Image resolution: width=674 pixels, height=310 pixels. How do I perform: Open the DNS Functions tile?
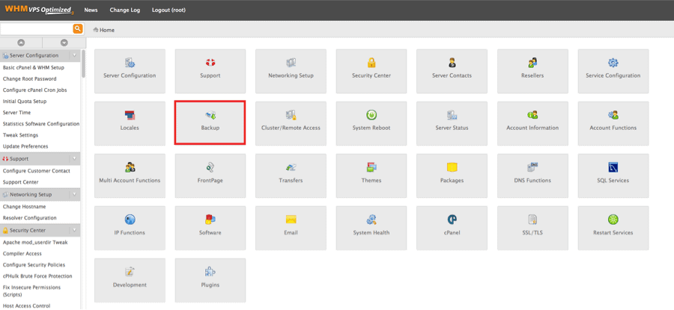coord(532,176)
